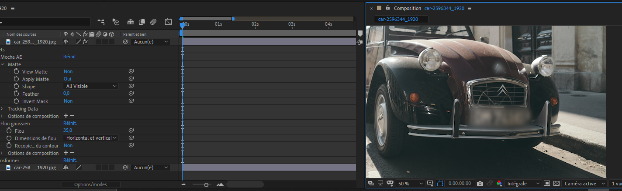Screen dimensions: 622x191
Task: Click Réinit. next to Flou gaussien
Action: (70, 124)
